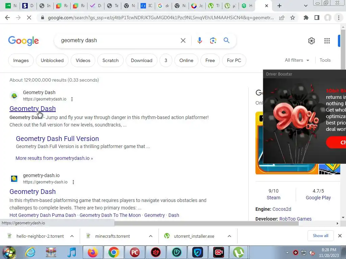The width and height of the screenshot is (346, 259).
Task: Apply the Free search filter
Action: [210, 60]
